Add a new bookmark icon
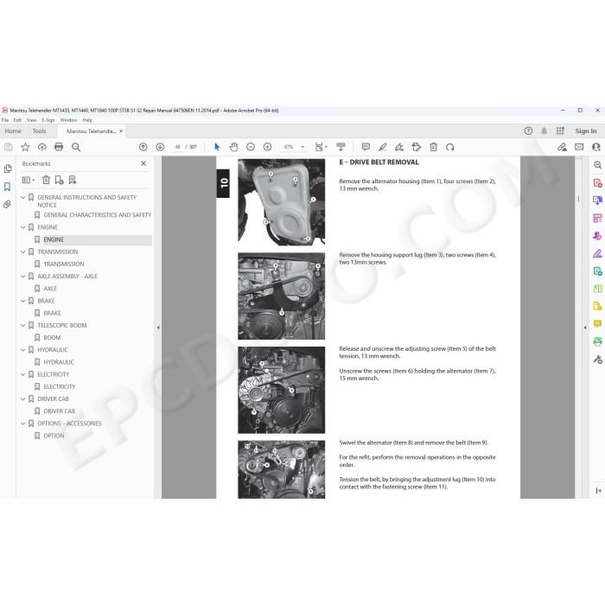Screen dimensions: 605x605 [x=59, y=180]
